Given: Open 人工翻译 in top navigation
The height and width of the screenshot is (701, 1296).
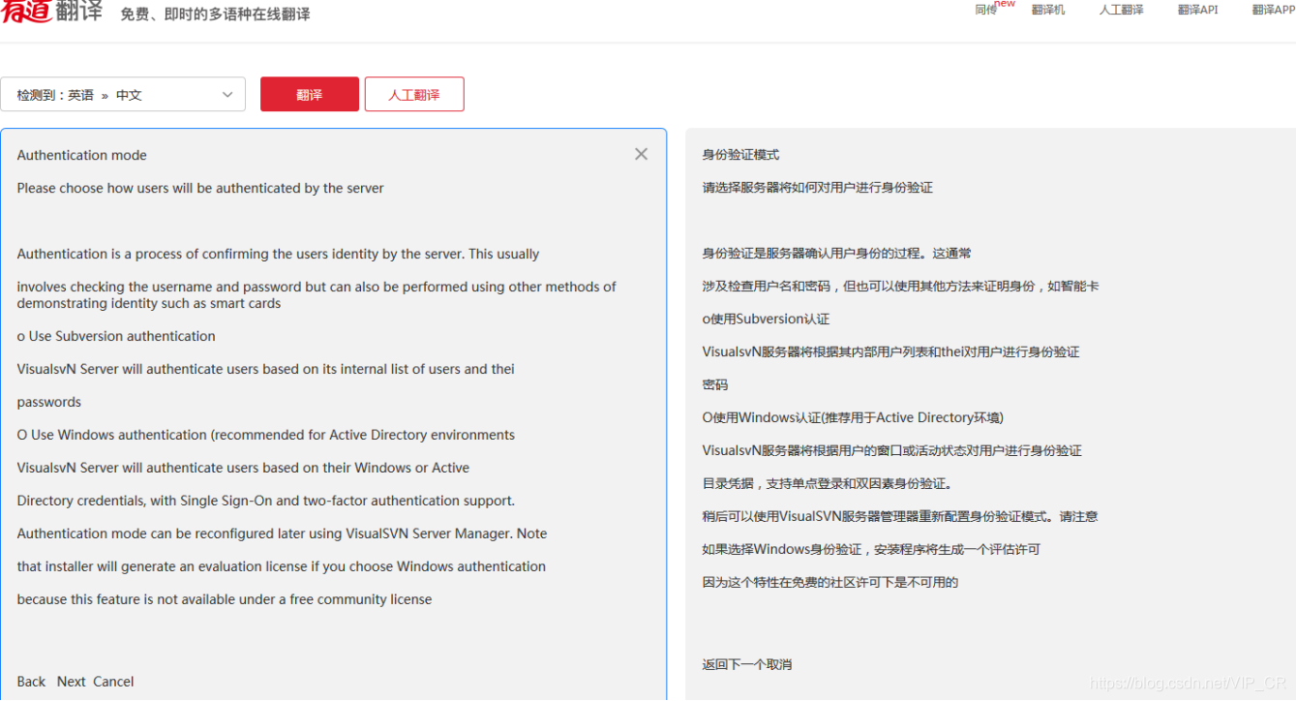Looking at the screenshot, I should coord(1121,10).
